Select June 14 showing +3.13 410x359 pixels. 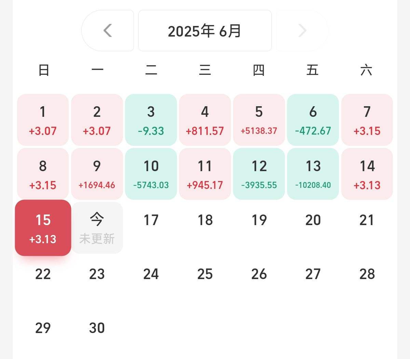367,174
